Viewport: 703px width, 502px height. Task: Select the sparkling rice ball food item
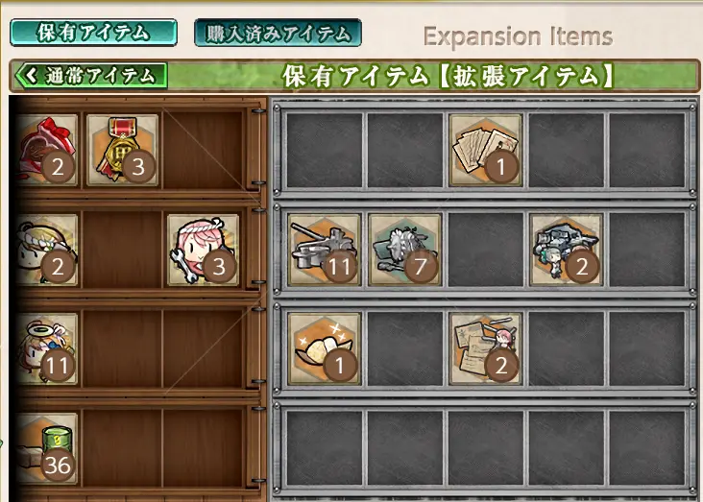[x=325, y=349]
